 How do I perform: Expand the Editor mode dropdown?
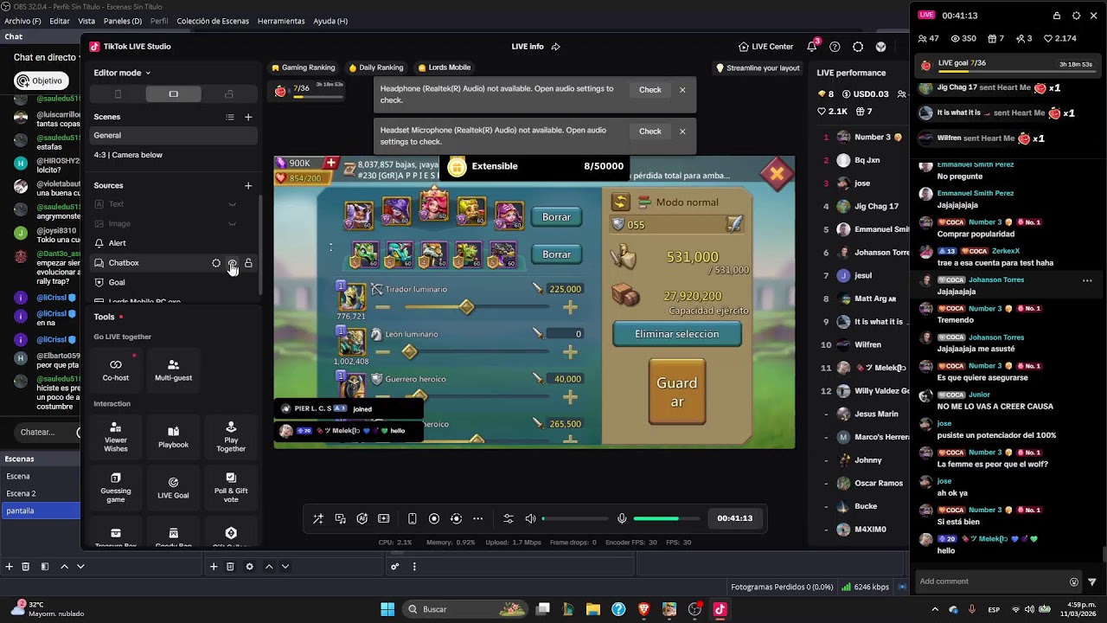[122, 73]
